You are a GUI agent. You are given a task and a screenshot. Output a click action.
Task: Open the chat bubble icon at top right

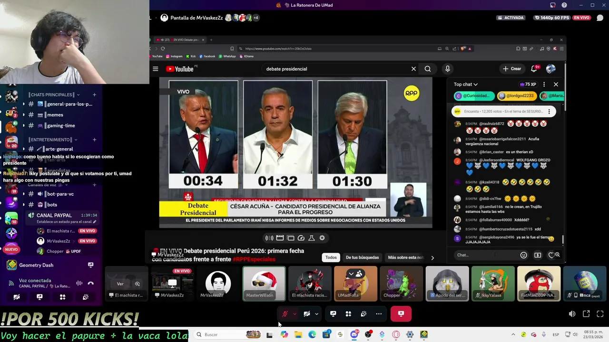pos(600,18)
